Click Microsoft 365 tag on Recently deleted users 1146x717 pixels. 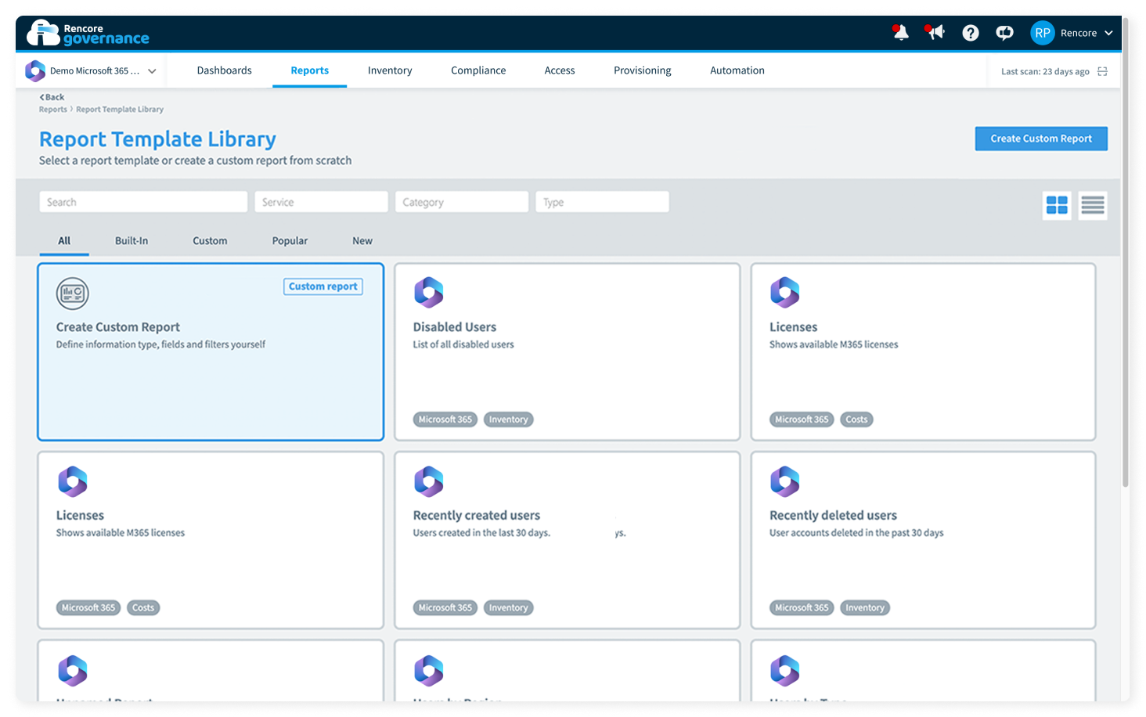click(802, 607)
